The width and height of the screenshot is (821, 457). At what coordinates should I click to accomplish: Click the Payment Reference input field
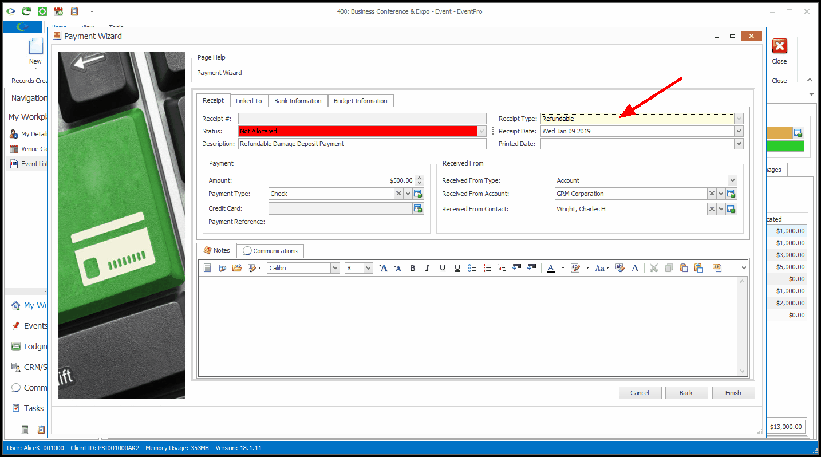click(x=346, y=222)
